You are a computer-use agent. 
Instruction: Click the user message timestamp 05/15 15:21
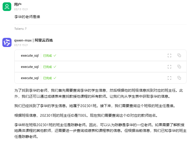tap(21, 9)
